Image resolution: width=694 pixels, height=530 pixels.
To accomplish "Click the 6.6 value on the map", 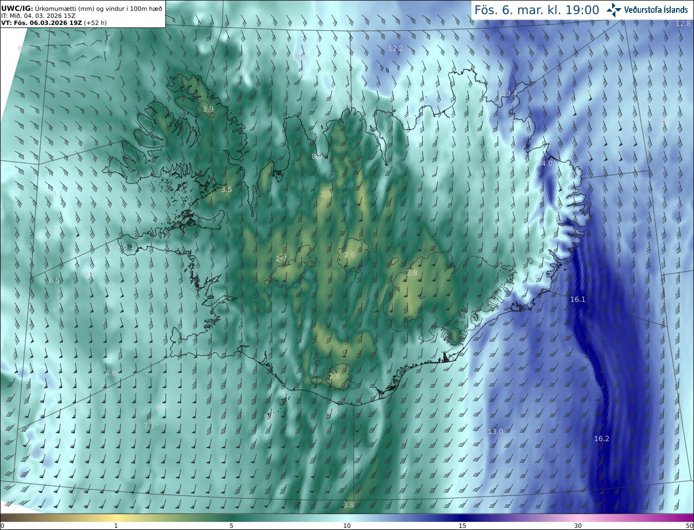I will pos(111,373).
